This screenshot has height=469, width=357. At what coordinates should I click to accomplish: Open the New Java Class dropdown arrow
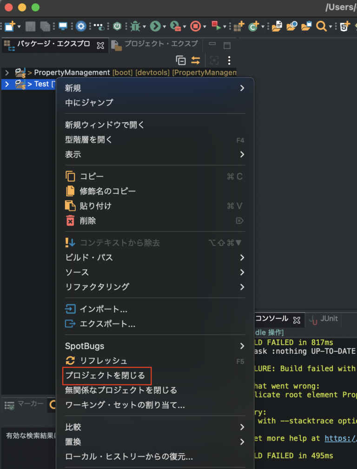coord(263,27)
